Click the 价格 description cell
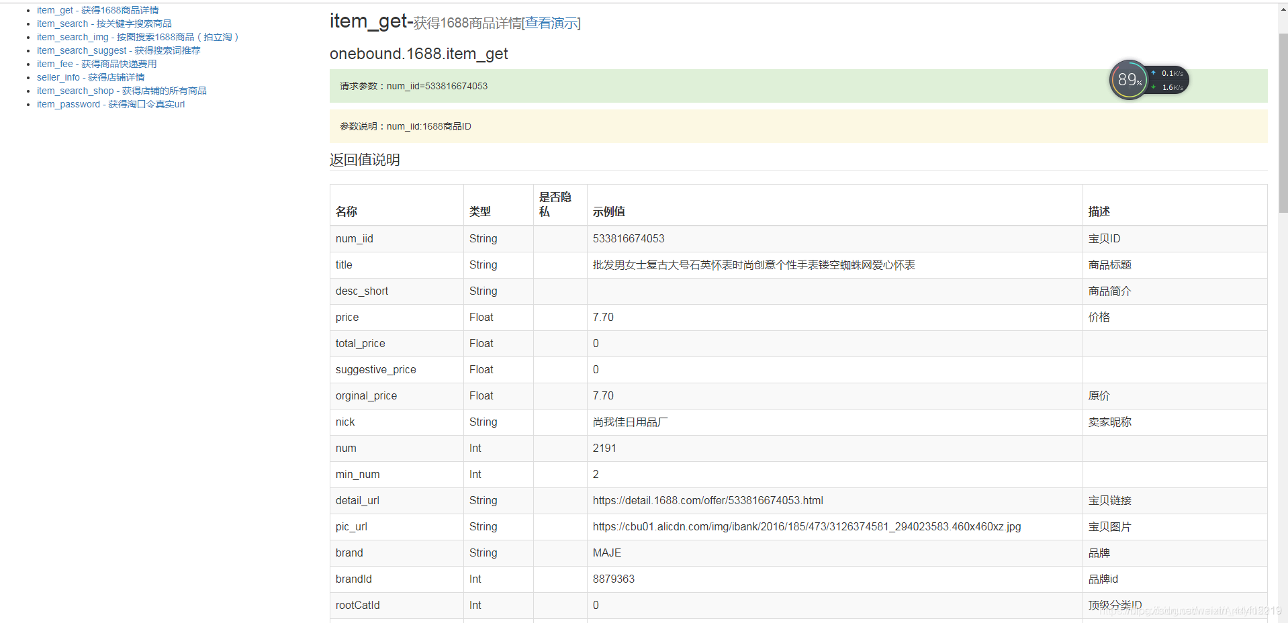The height and width of the screenshot is (623, 1288). pyautogui.click(x=1175, y=318)
